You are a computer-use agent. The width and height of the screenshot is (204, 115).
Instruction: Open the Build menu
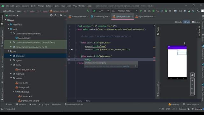point(57,6)
